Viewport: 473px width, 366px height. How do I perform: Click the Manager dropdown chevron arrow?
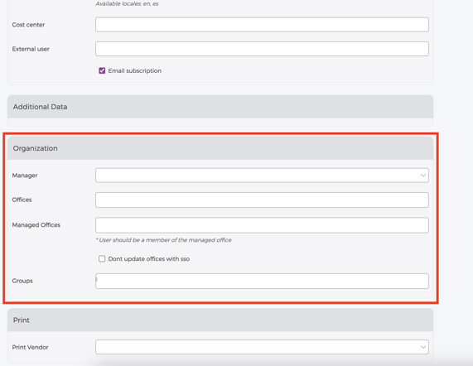point(423,176)
